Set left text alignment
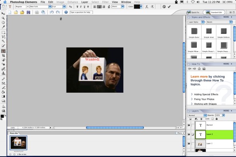The width and height of the screenshot is (236, 157). 95,7
